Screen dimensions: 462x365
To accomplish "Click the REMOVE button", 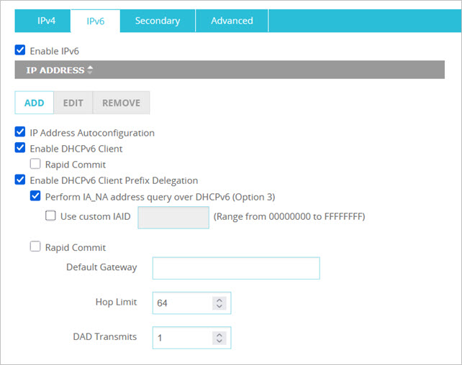I will [x=121, y=103].
